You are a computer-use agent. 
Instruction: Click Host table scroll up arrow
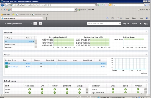[x=87, y=89]
